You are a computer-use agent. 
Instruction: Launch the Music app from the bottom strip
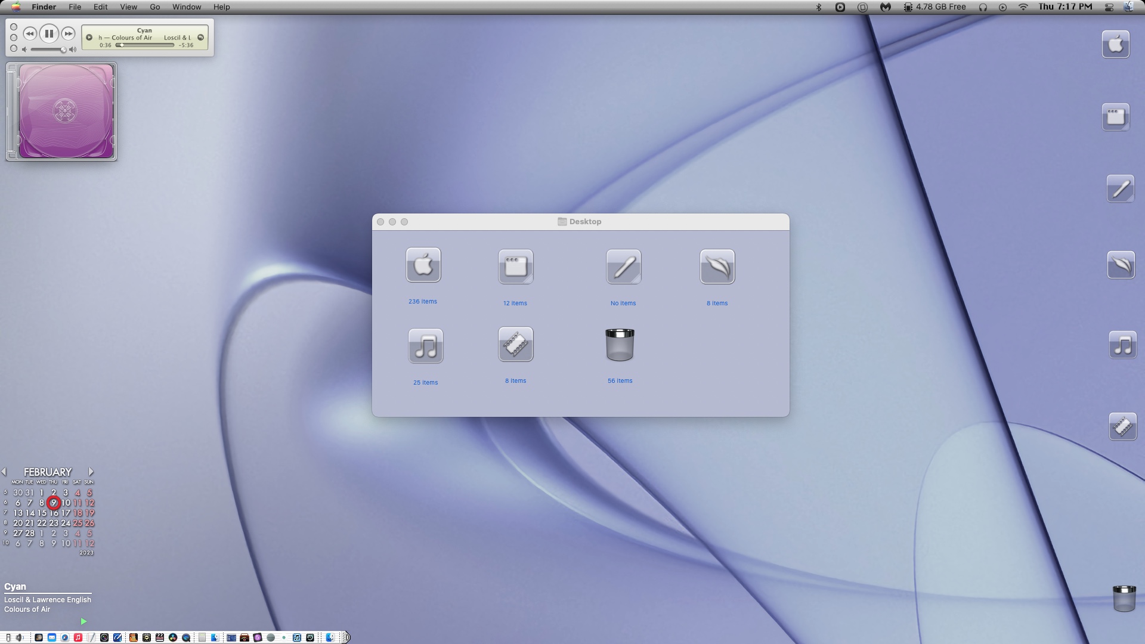point(78,637)
